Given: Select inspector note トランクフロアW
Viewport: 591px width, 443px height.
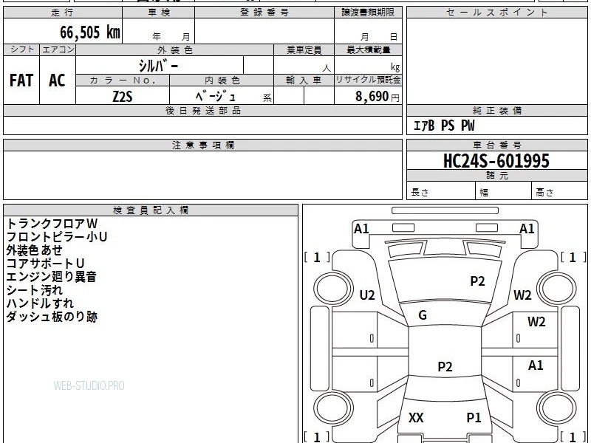Looking at the screenshot, I should [52, 224].
